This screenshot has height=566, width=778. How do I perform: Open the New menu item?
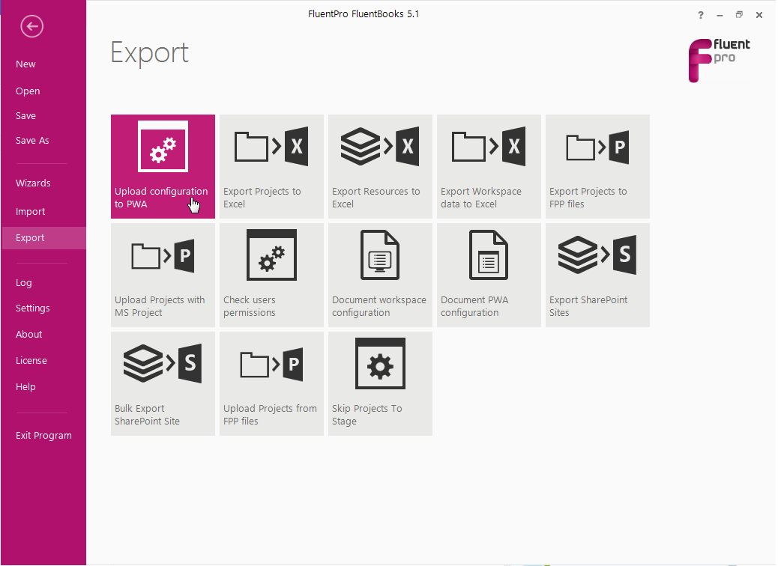coord(25,64)
